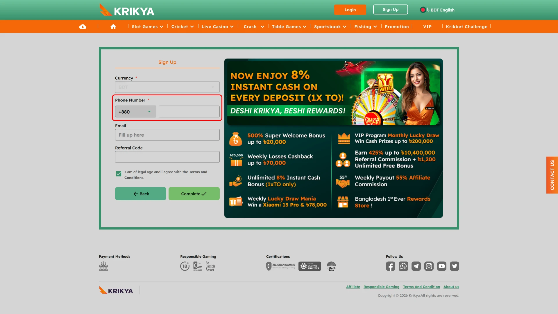Expand the Slot Games menu
The image size is (558, 314).
[x=147, y=26]
